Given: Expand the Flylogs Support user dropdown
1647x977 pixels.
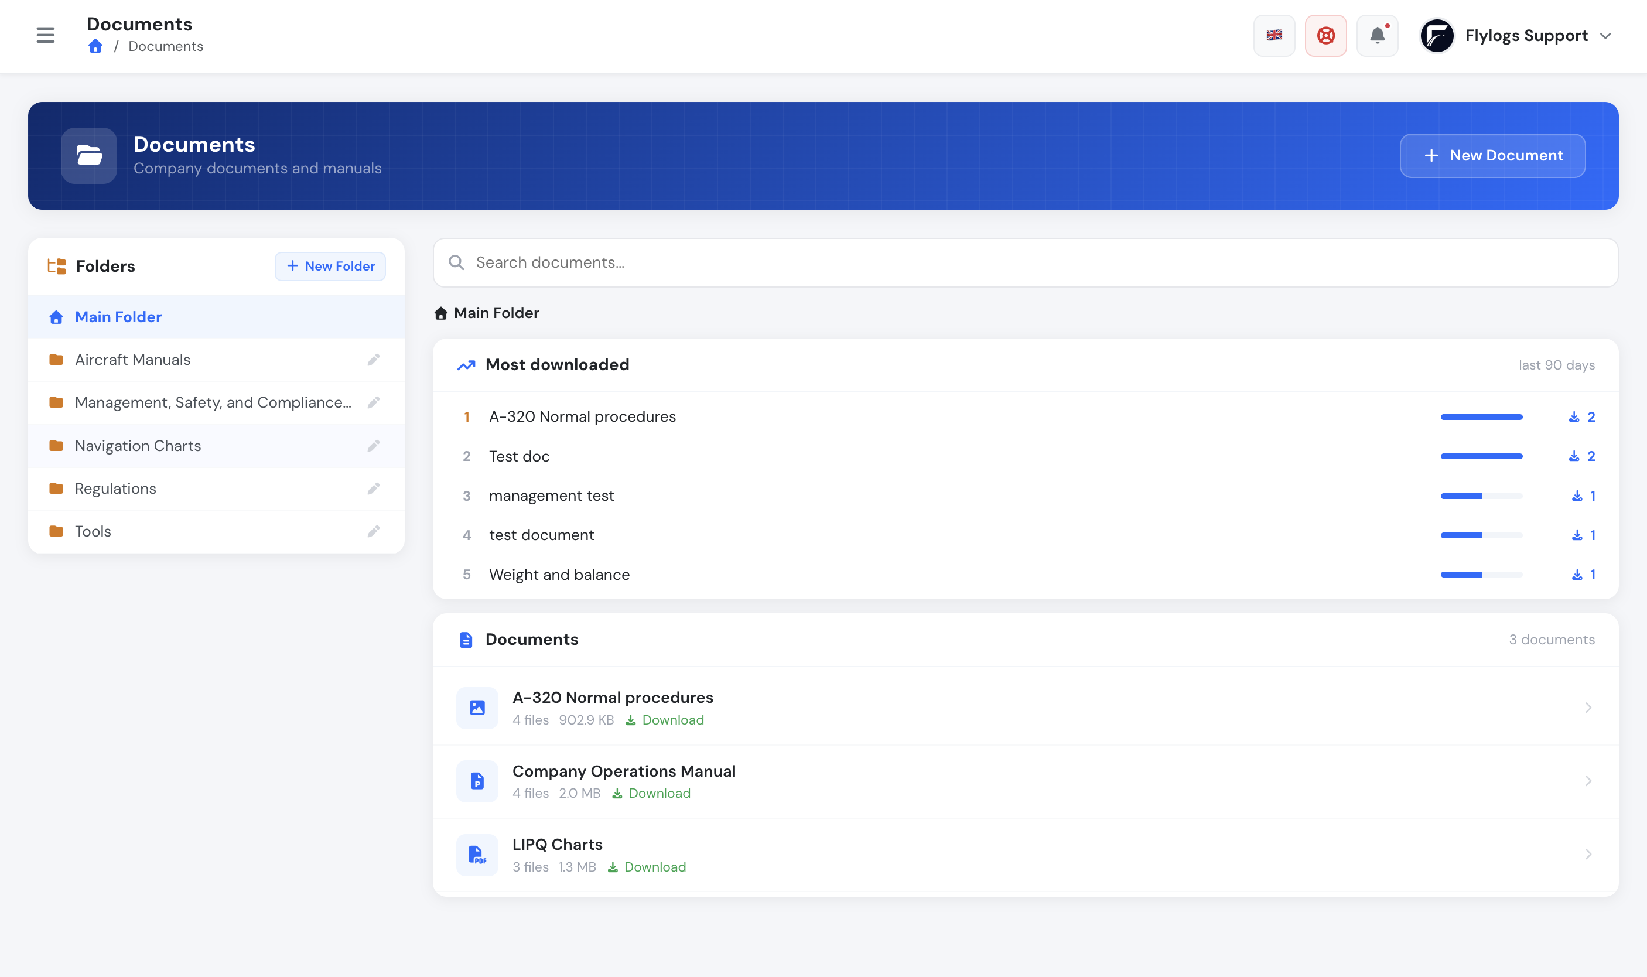Looking at the screenshot, I should coord(1605,36).
